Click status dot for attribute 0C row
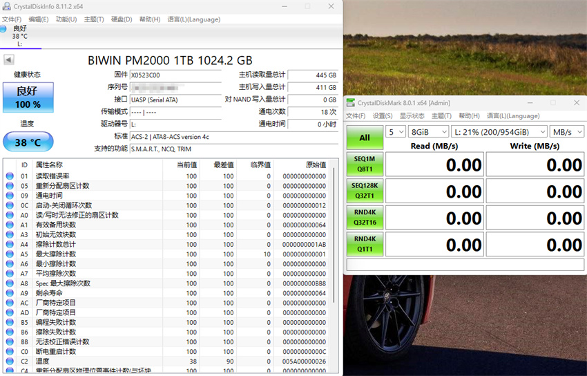This screenshot has height=376, width=587. coord(10,205)
